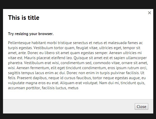The image size is (156, 119).
Task: Click the word "Aliquam" in the paragraph
Action: pos(75,83)
